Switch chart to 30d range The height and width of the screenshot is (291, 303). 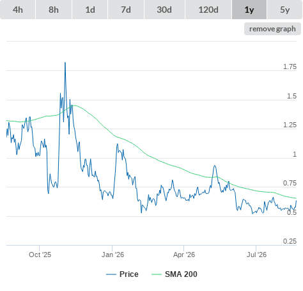click(x=164, y=10)
